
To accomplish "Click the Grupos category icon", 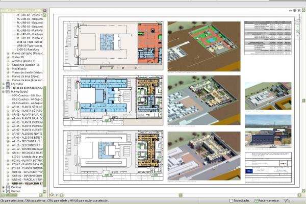I will 8,192.
